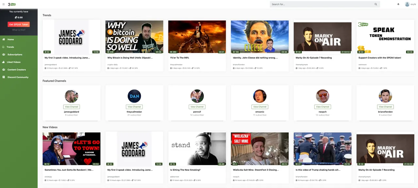View Channel for jamesgoddard
Viewport: 418px width, 188px height.
[x=72, y=107]
